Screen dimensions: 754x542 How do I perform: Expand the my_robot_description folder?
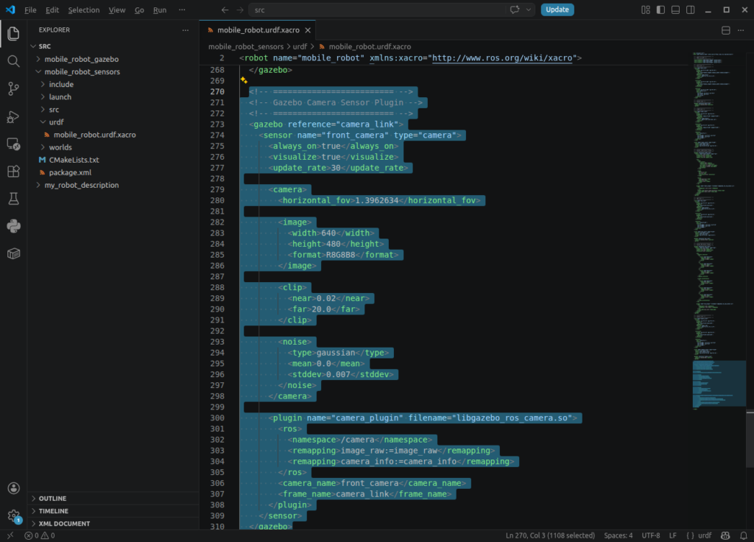pyautogui.click(x=38, y=185)
